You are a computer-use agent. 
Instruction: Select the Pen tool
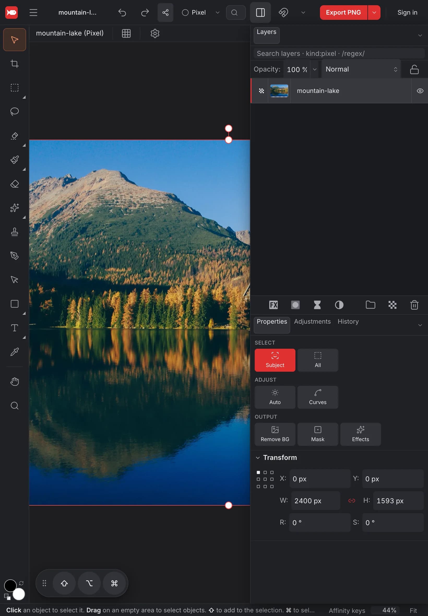click(14, 256)
